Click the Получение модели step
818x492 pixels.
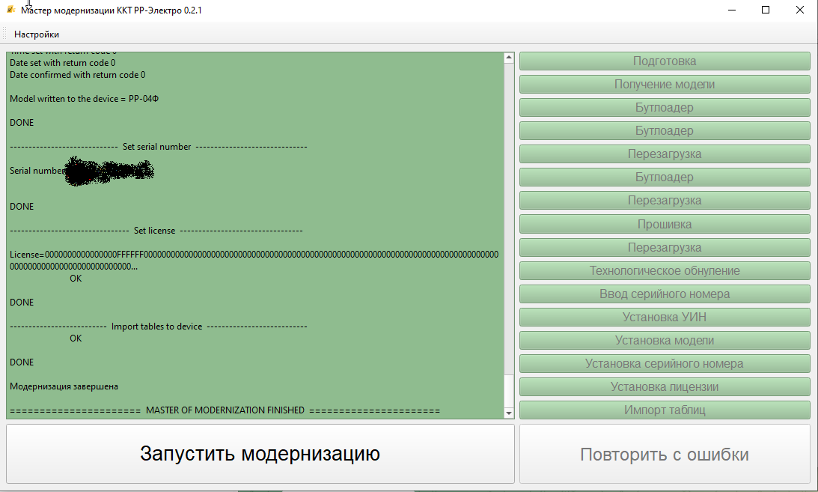(665, 85)
